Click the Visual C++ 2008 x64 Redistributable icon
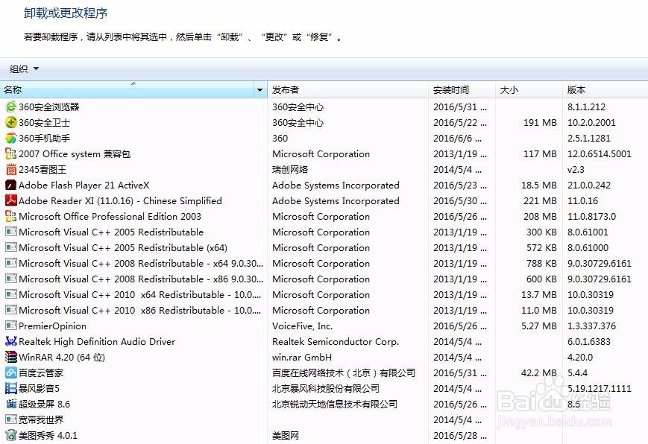Screen dimensions: 648x444 click(10, 263)
